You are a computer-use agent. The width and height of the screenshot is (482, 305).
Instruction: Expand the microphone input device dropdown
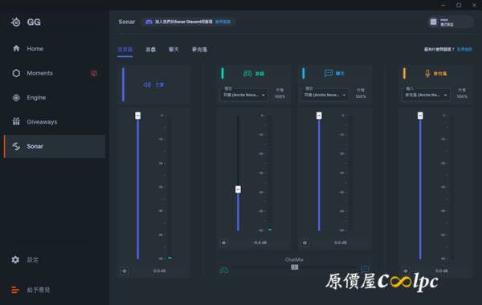click(426, 95)
